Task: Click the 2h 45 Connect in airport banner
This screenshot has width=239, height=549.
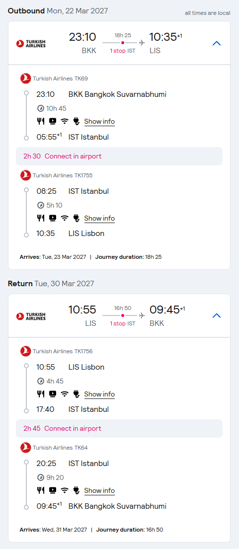Action: [119, 429]
